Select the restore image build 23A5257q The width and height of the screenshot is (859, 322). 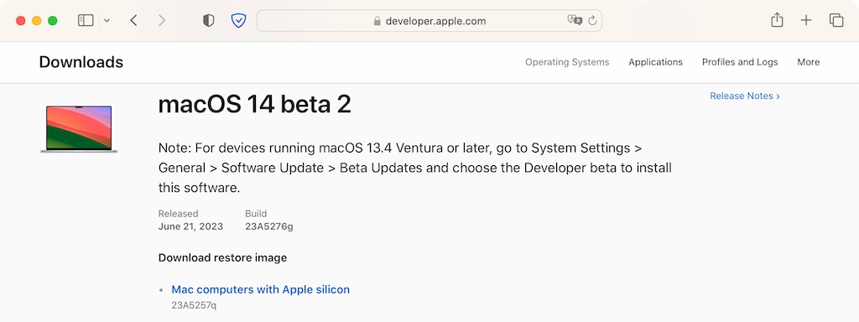click(194, 305)
